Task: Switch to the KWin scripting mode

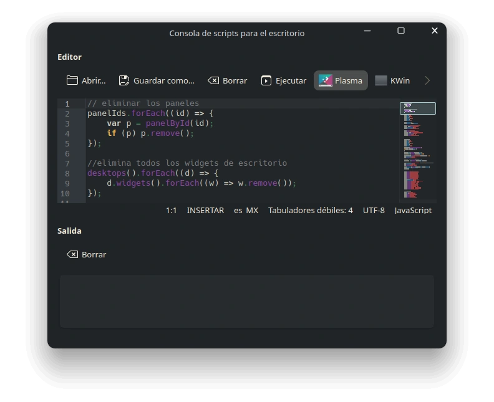Action: tap(392, 80)
